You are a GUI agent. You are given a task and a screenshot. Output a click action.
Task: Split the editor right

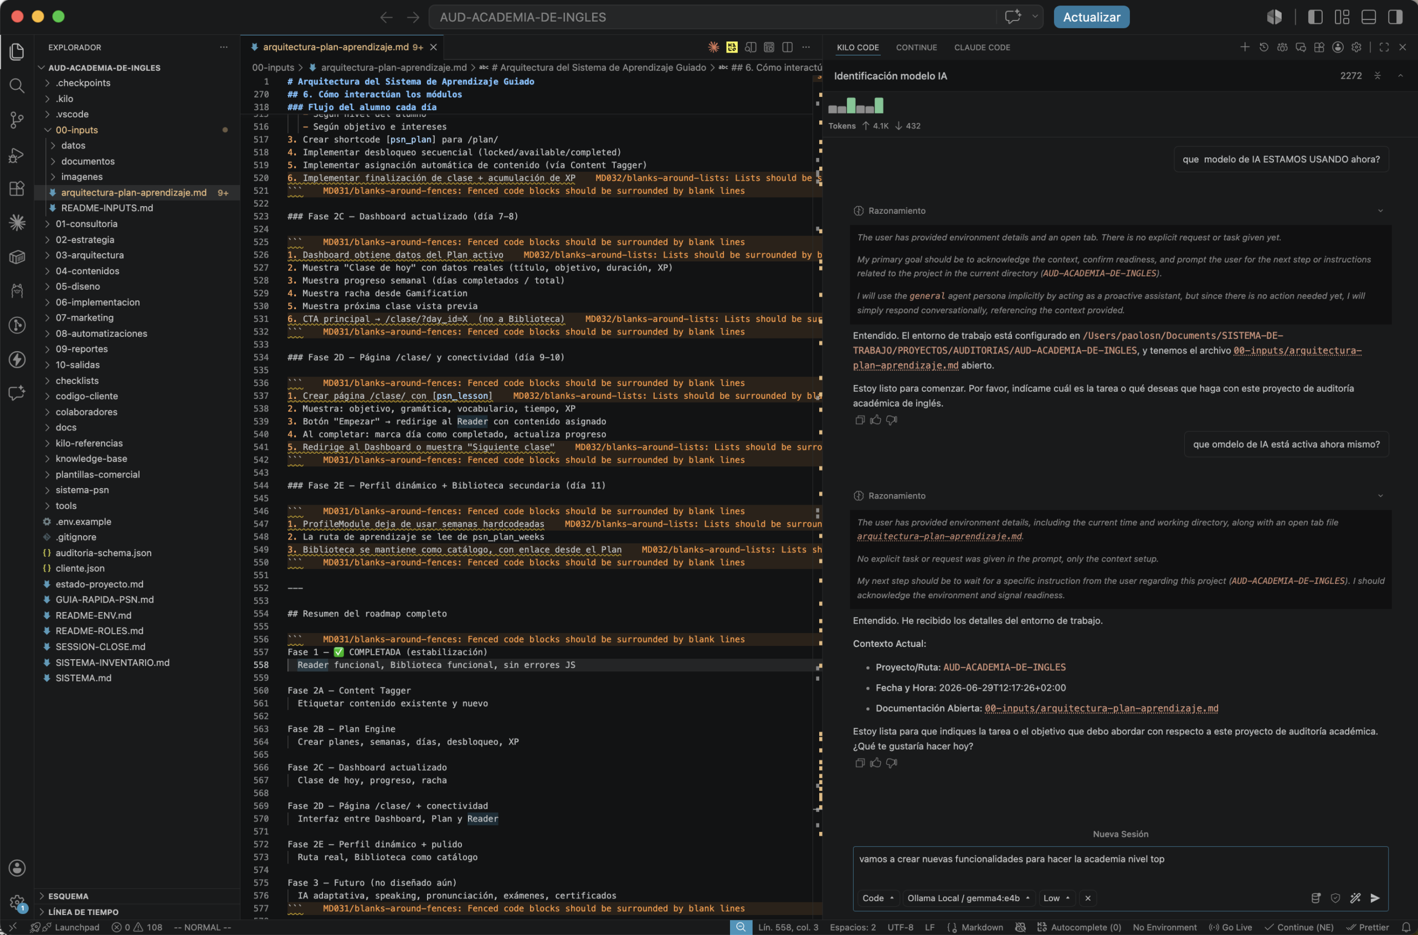[787, 47]
